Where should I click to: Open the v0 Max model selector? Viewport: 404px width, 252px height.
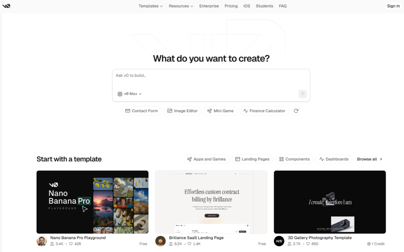[129, 94]
